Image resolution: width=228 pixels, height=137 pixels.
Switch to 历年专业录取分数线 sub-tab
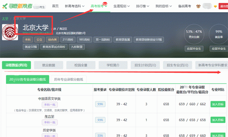[68, 80]
